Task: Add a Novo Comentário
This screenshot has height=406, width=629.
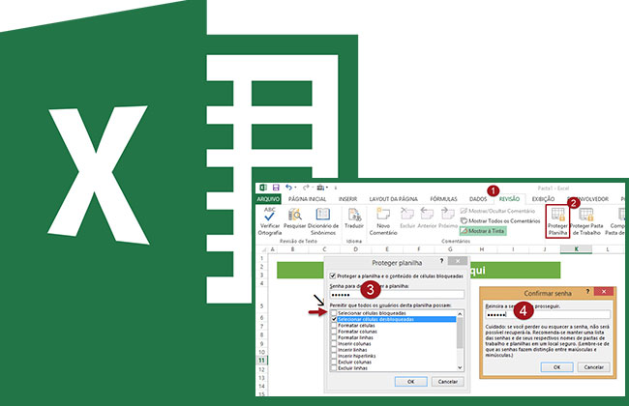Action: (x=383, y=220)
